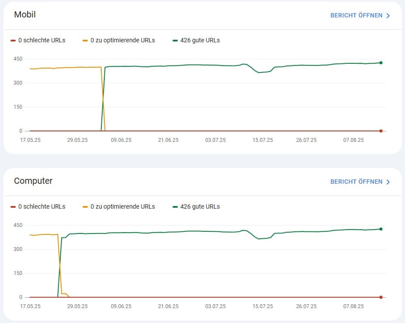405x323 pixels.
Task: Select the red end data point in Computer chart
Action: 381,297
